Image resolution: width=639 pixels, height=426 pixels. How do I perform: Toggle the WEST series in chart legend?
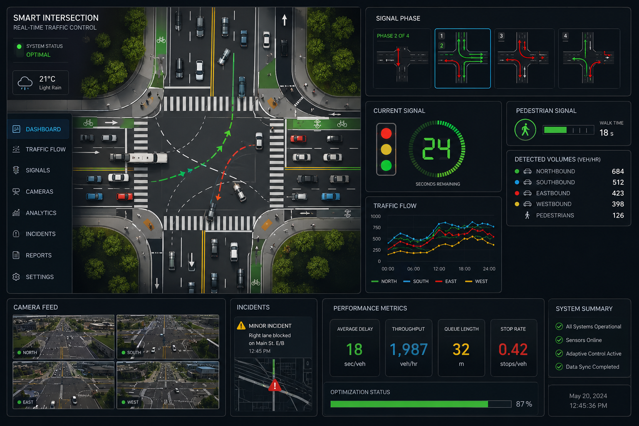coord(476,282)
